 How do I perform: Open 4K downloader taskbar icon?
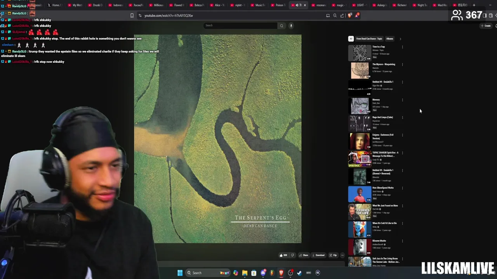tap(318, 273)
